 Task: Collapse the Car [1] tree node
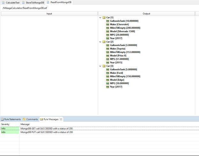pos(100,18)
